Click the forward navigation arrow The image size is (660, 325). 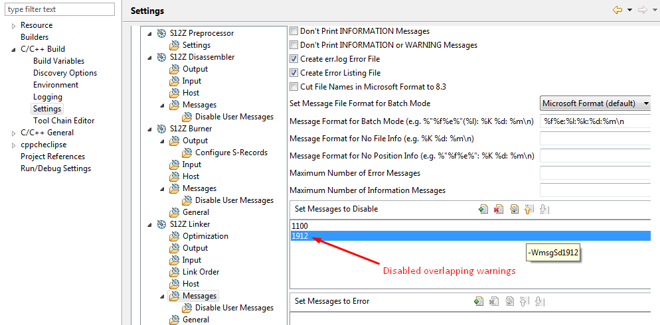pyautogui.click(x=642, y=10)
